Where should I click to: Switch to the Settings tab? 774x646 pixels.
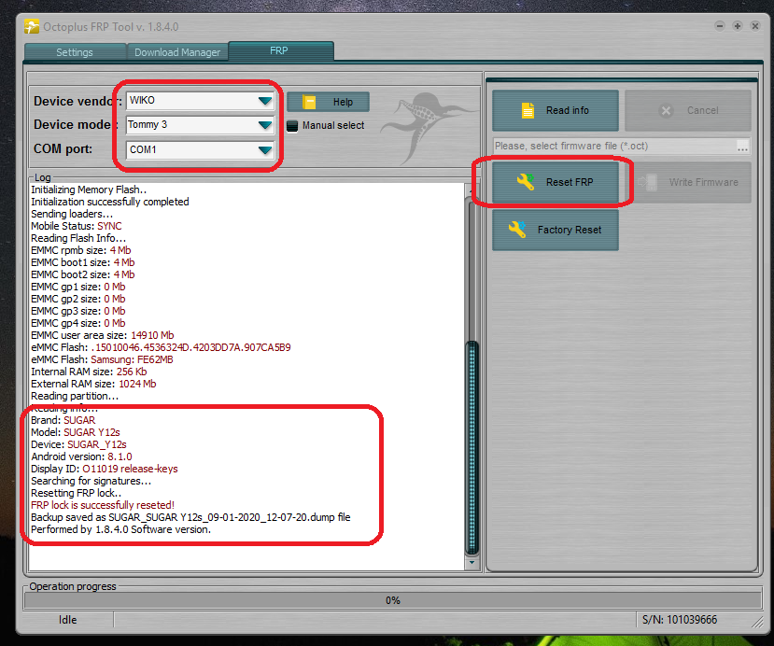pyautogui.click(x=75, y=52)
